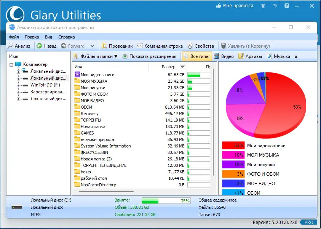
Task: Filter by Архивы file type
Action: (x=250, y=56)
